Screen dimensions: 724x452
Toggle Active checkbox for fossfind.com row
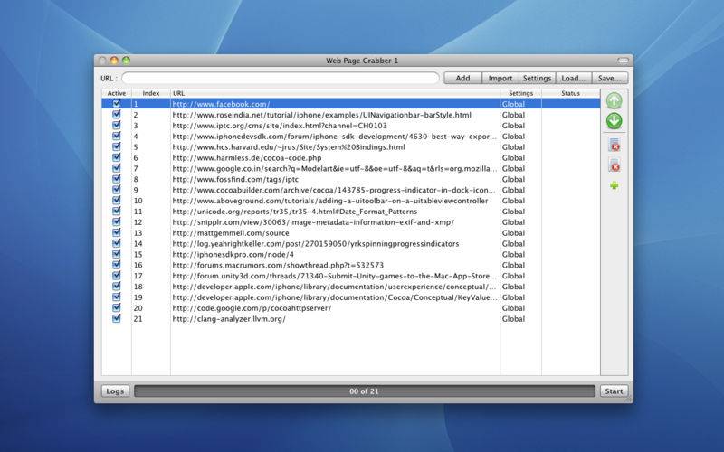click(117, 179)
